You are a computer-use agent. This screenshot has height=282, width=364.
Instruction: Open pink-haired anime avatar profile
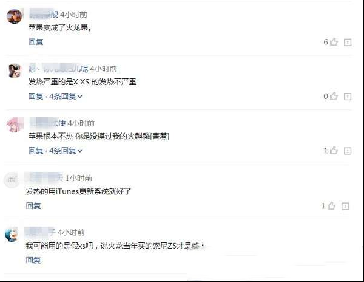click(x=15, y=125)
